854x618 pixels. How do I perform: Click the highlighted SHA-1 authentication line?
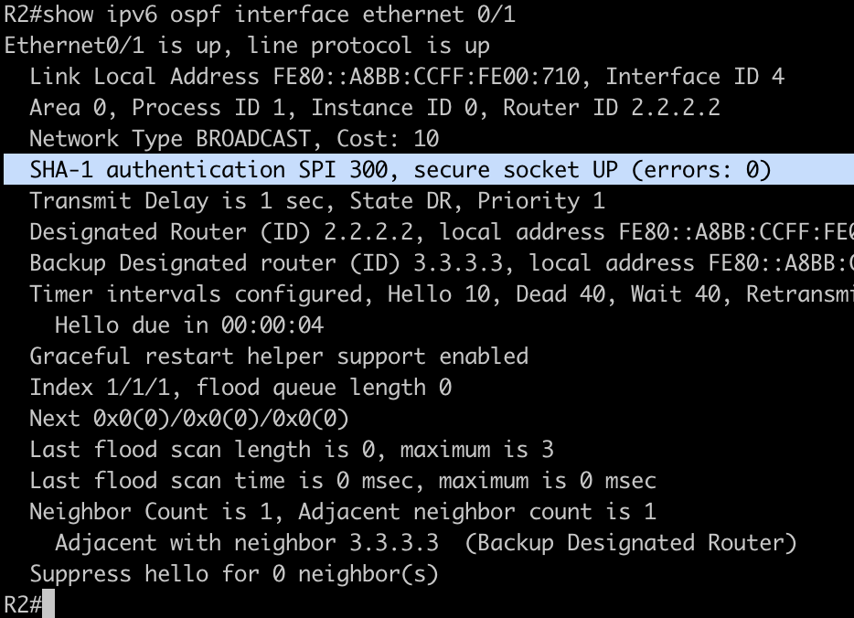(x=400, y=170)
